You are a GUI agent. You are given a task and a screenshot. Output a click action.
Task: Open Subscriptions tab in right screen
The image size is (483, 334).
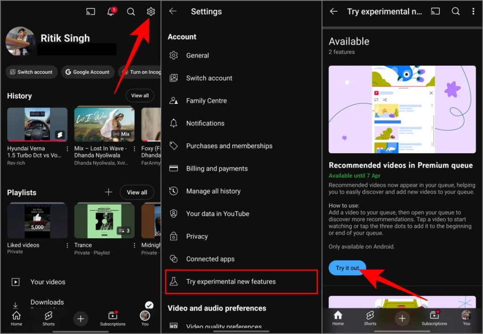pos(434,318)
